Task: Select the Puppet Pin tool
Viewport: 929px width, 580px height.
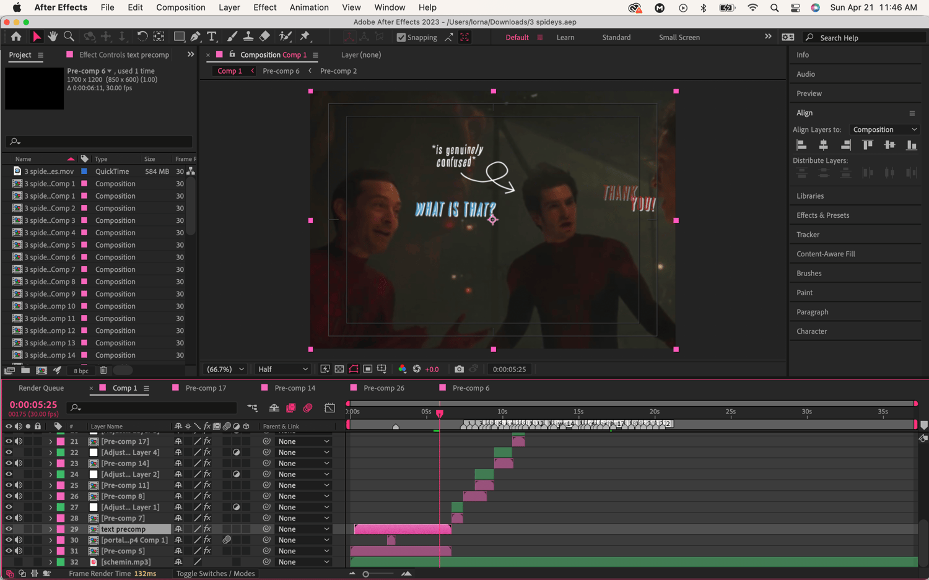Action: [305, 37]
